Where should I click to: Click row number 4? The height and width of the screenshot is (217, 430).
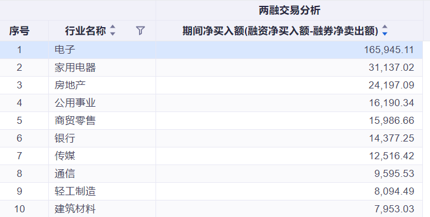(x=19, y=103)
